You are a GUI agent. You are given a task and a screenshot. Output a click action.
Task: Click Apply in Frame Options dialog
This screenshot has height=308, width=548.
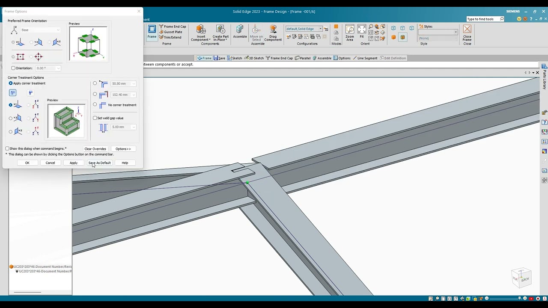pyautogui.click(x=74, y=163)
